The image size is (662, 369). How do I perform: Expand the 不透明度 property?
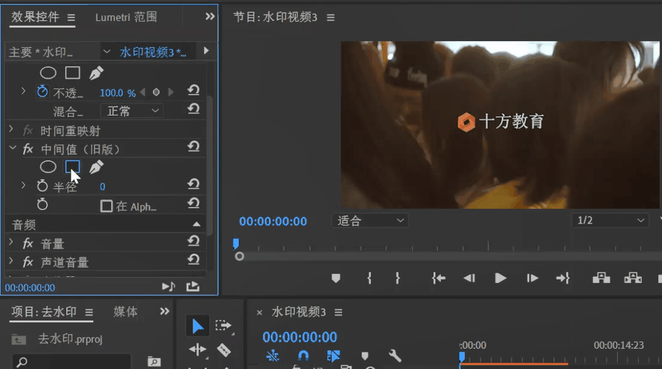point(23,91)
